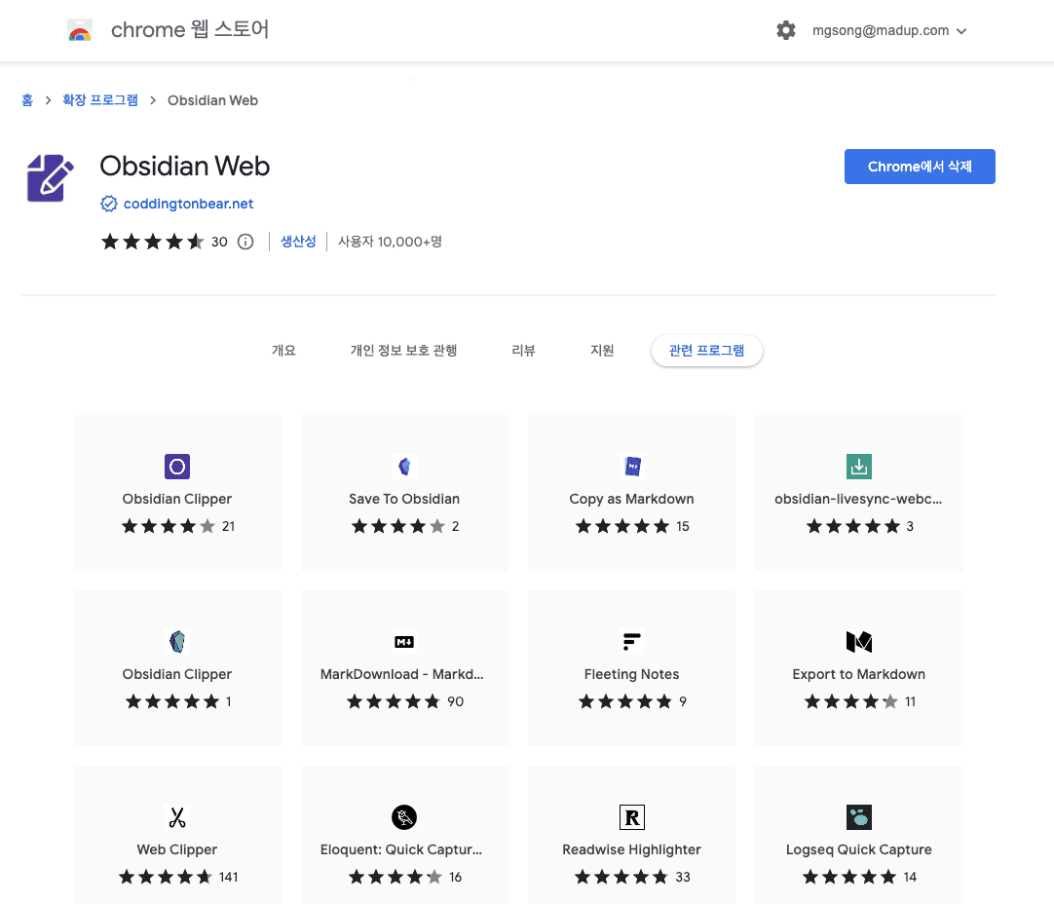Select the 관련 프로그램 tab
1054x904 pixels.
[x=706, y=350]
